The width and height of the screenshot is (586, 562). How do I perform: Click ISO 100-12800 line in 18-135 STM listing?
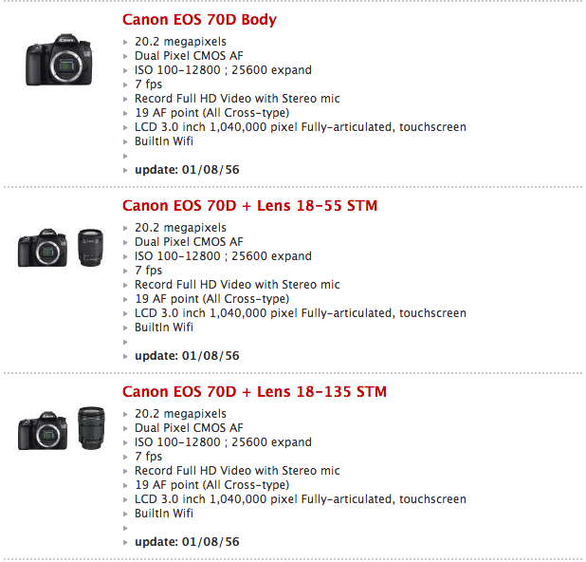pos(223,442)
